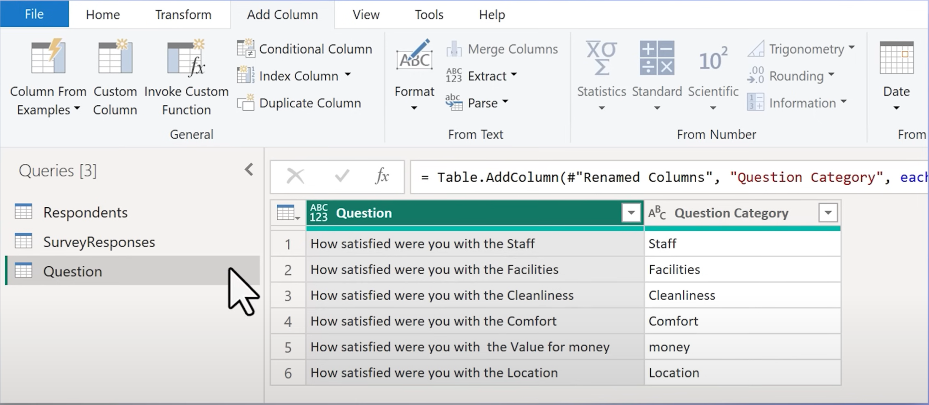
Task: Select the Question query
Action: tap(133, 271)
